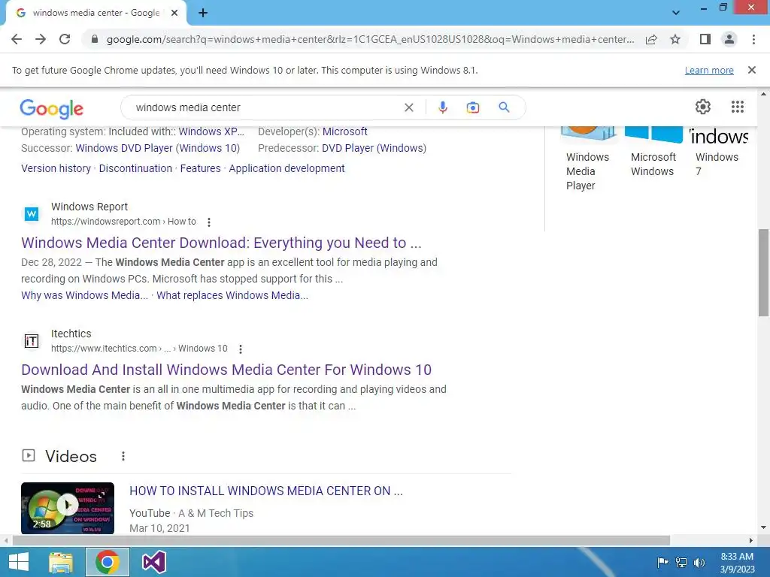
Task: Open the Microsoft developer link
Action: 344,131
